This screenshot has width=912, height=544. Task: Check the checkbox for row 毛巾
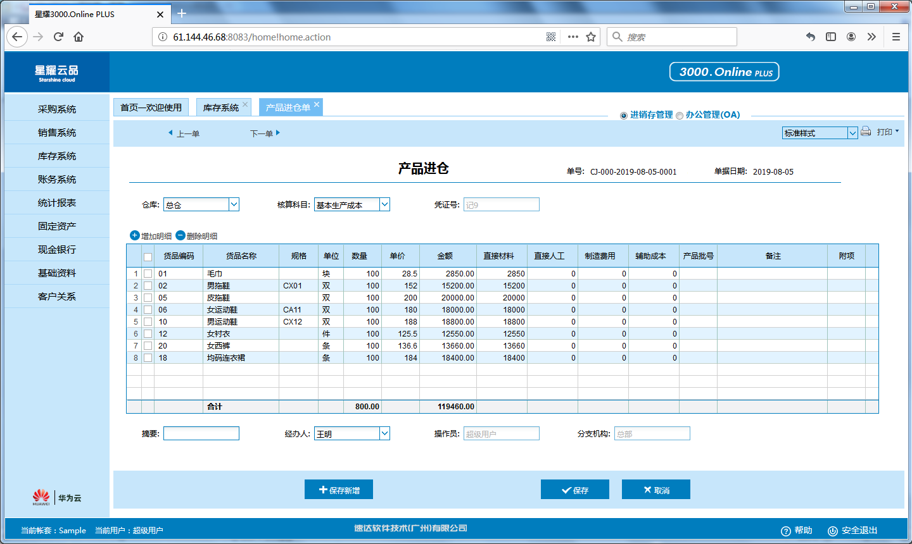point(148,274)
